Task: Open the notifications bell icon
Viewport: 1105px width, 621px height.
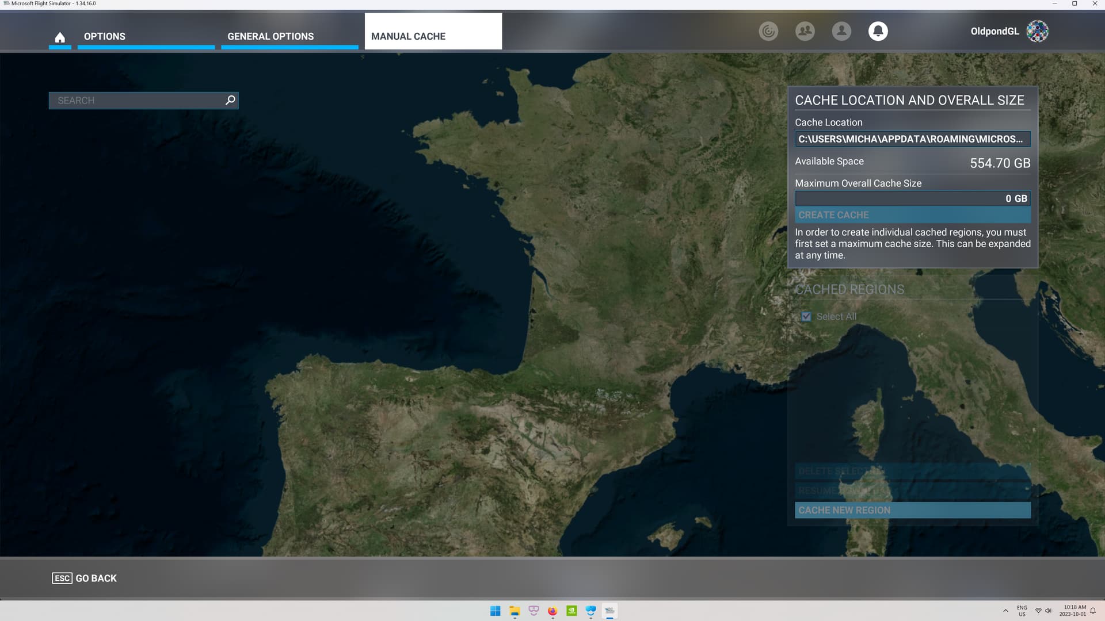Action: click(x=878, y=31)
